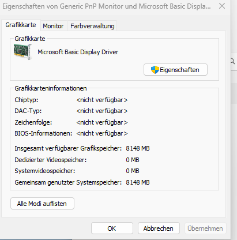Click the dialog title bar text
Viewport: 237px width, 240px height.
(x=107, y=6)
